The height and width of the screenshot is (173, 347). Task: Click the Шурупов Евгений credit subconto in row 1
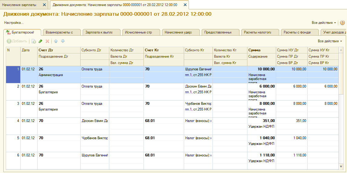point(198,69)
